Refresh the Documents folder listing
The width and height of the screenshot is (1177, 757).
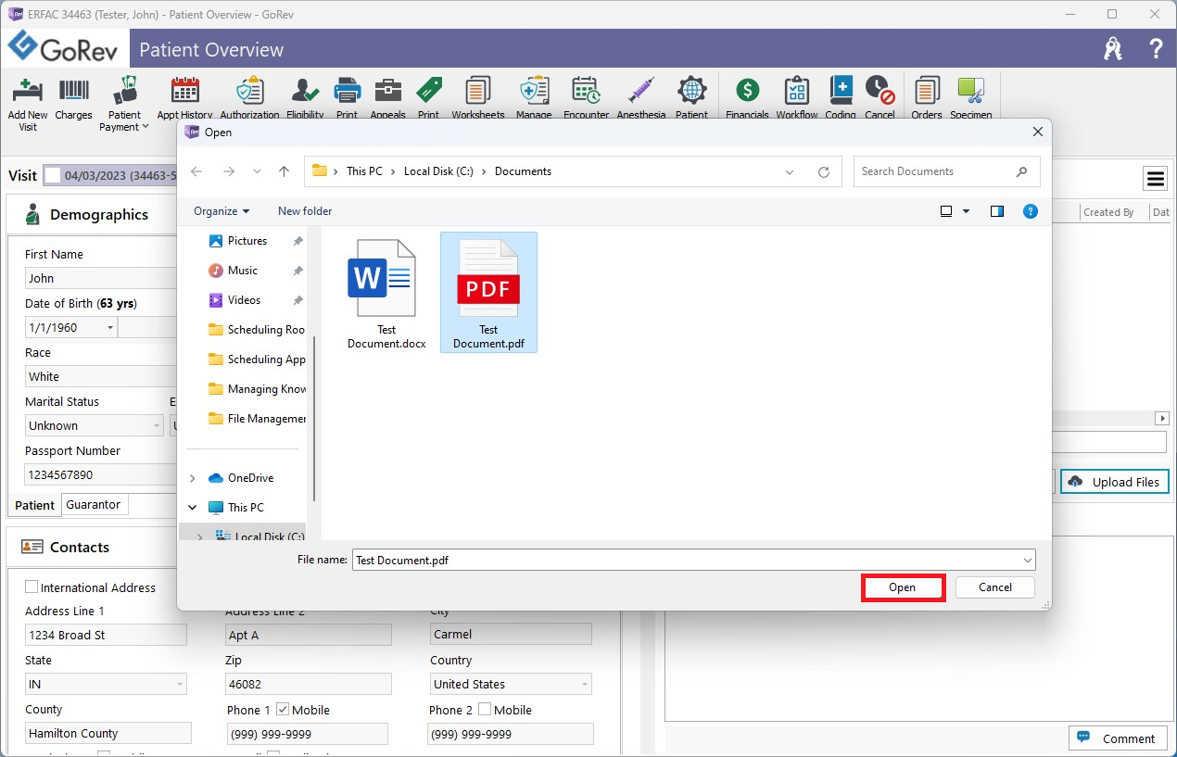[x=824, y=171]
